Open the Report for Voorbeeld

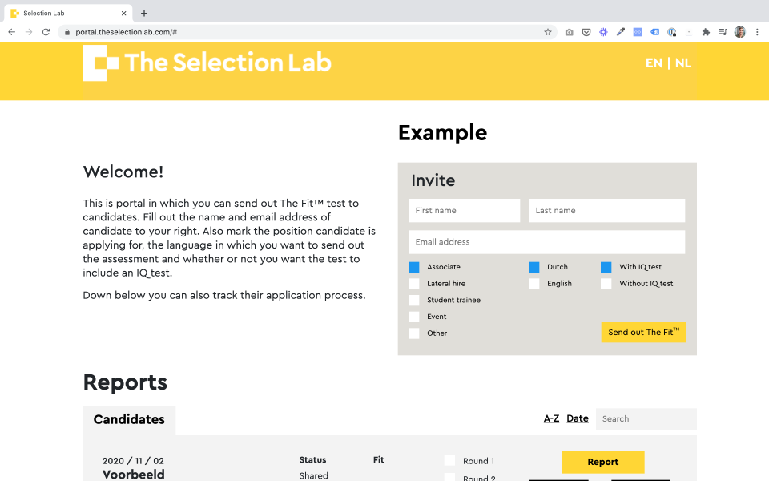point(602,462)
